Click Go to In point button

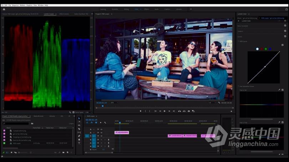pyautogui.click(x=155, y=111)
